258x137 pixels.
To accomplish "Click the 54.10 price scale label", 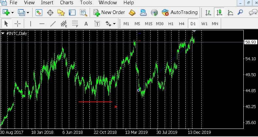I will (250, 59).
